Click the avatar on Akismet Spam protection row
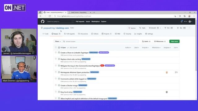This screenshot has height=111, width=198. tap(167, 72)
